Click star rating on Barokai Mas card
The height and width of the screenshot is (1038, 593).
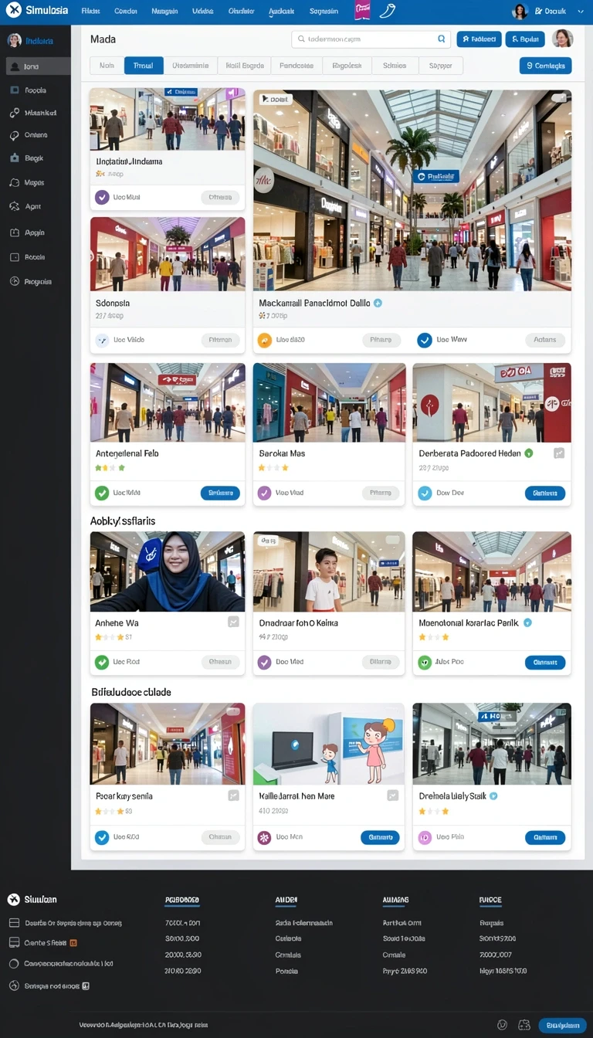tap(273, 467)
